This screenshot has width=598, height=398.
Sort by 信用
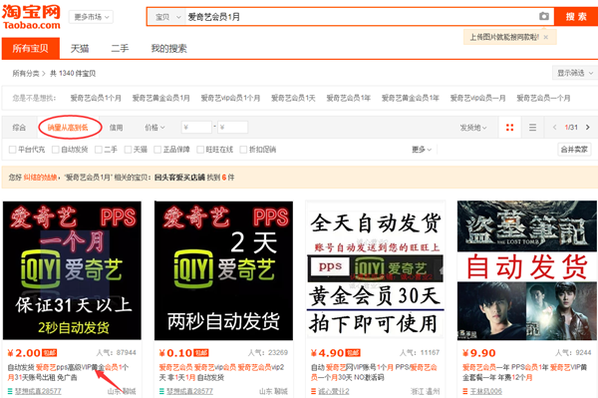pyautogui.click(x=116, y=128)
